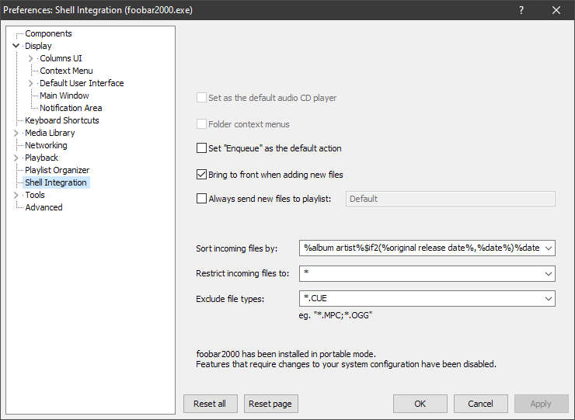Enable Always send new files to playlist

click(202, 199)
